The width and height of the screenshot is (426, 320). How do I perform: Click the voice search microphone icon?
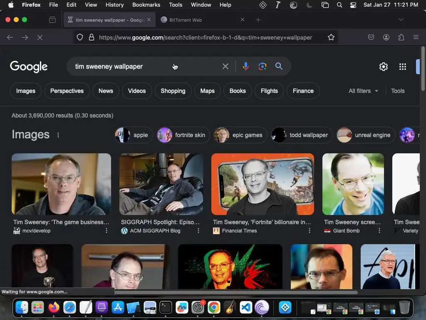click(x=245, y=66)
